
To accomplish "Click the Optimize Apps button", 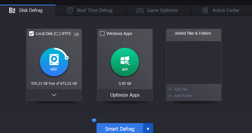I will click(125, 95).
